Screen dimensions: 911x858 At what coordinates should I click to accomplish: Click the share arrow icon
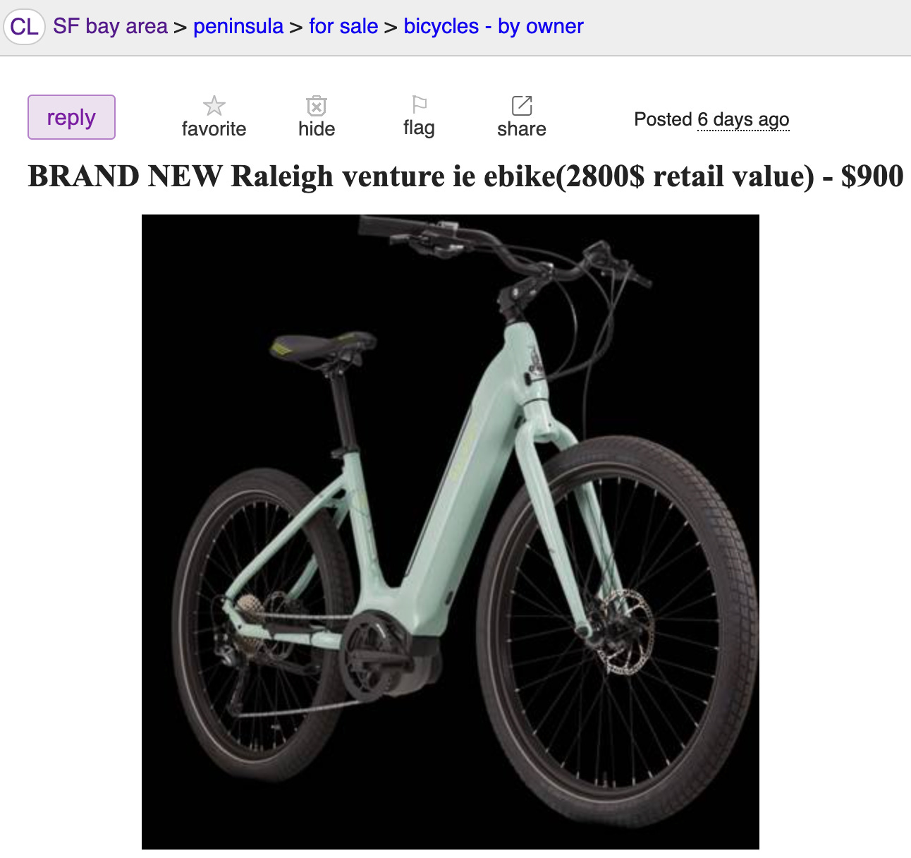coord(522,106)
